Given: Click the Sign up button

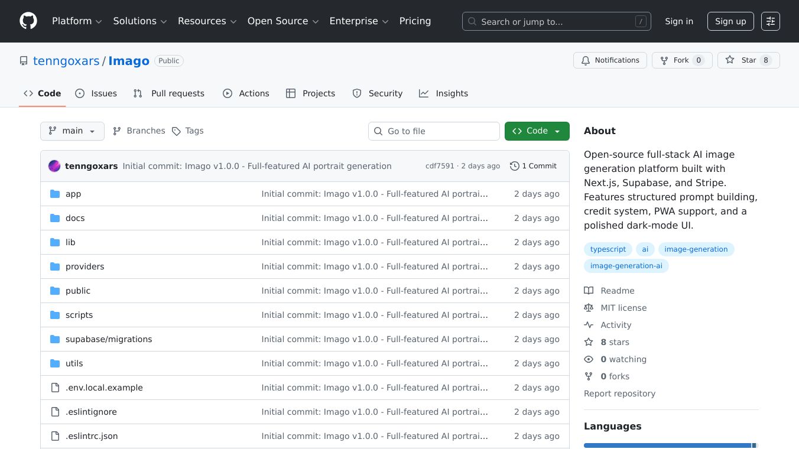Looking at the screenshot, I should (730, 21).
